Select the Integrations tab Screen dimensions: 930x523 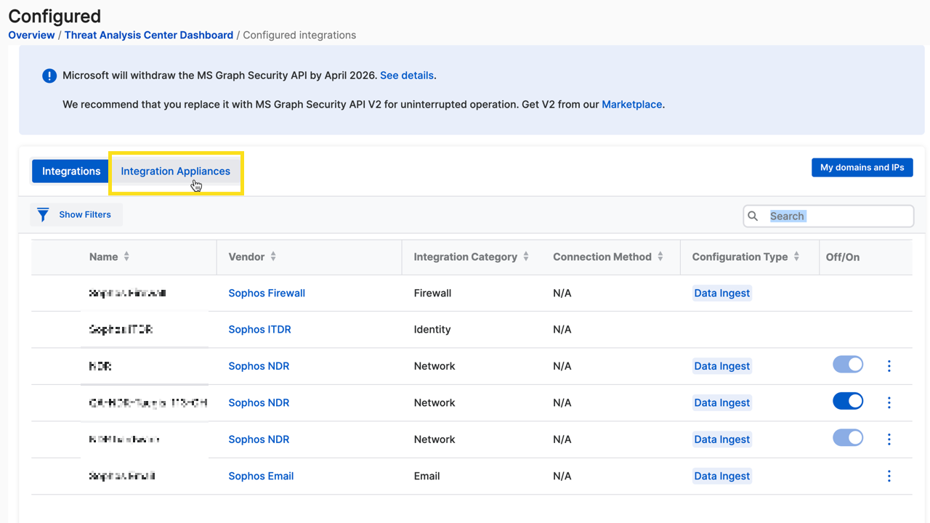pos(71,171)
